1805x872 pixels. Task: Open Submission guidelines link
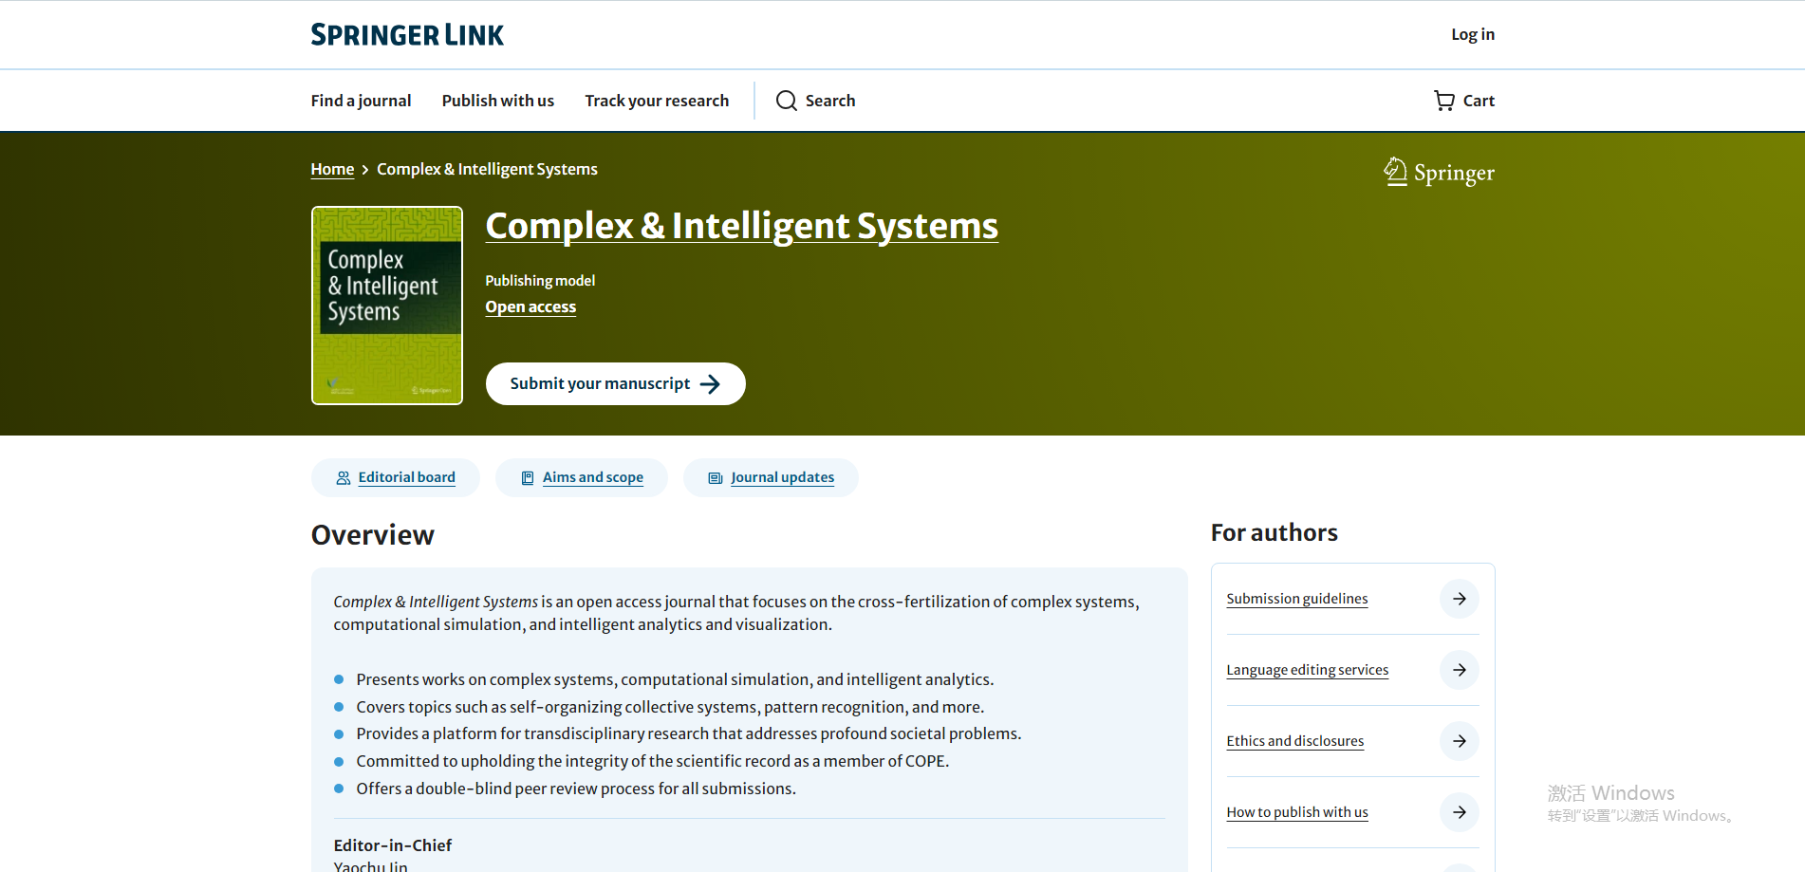(x=1297, y=599)
